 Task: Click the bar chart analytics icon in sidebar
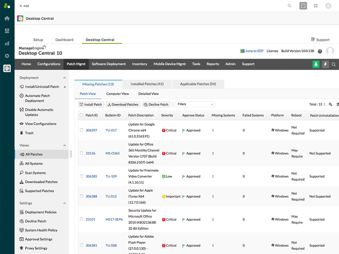[x=7, y=43]
